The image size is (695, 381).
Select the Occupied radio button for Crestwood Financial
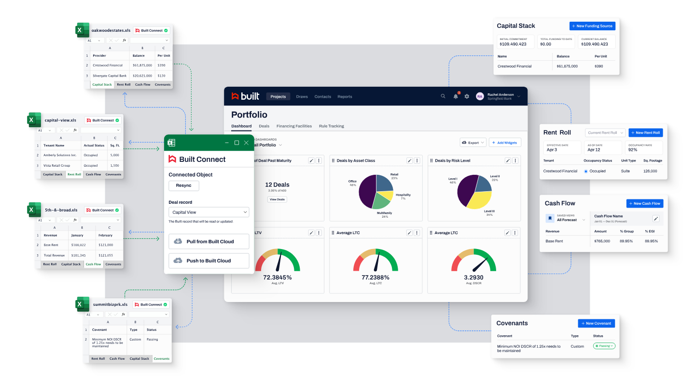point(586,171)
